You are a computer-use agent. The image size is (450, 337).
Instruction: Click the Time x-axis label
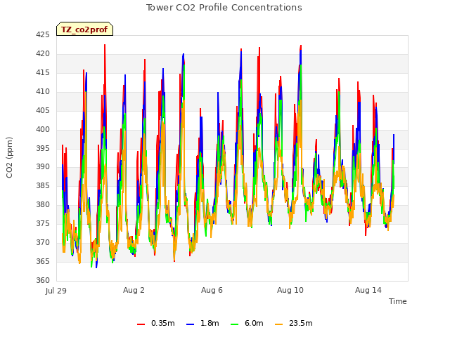(x=397, y=301)
